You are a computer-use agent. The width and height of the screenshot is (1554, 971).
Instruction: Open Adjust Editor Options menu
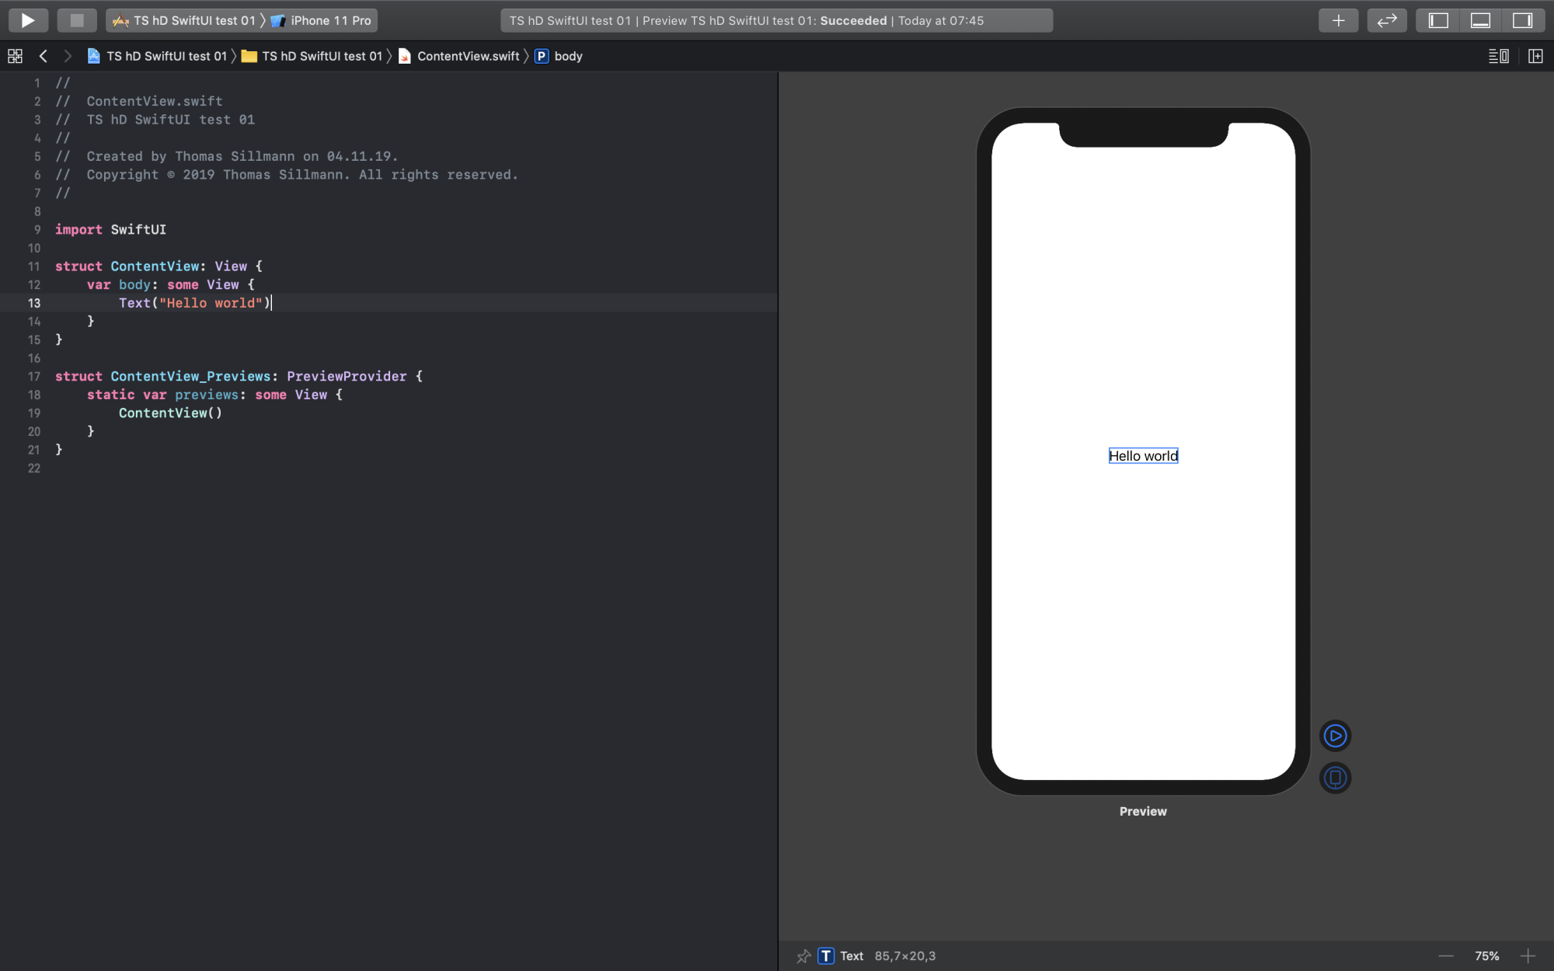click(1498, 56)
